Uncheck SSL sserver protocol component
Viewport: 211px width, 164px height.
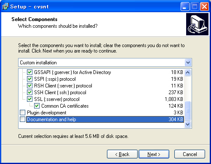(29, 99)
